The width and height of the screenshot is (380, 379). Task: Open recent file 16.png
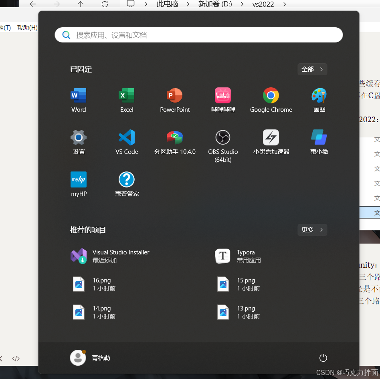[94, 284]
